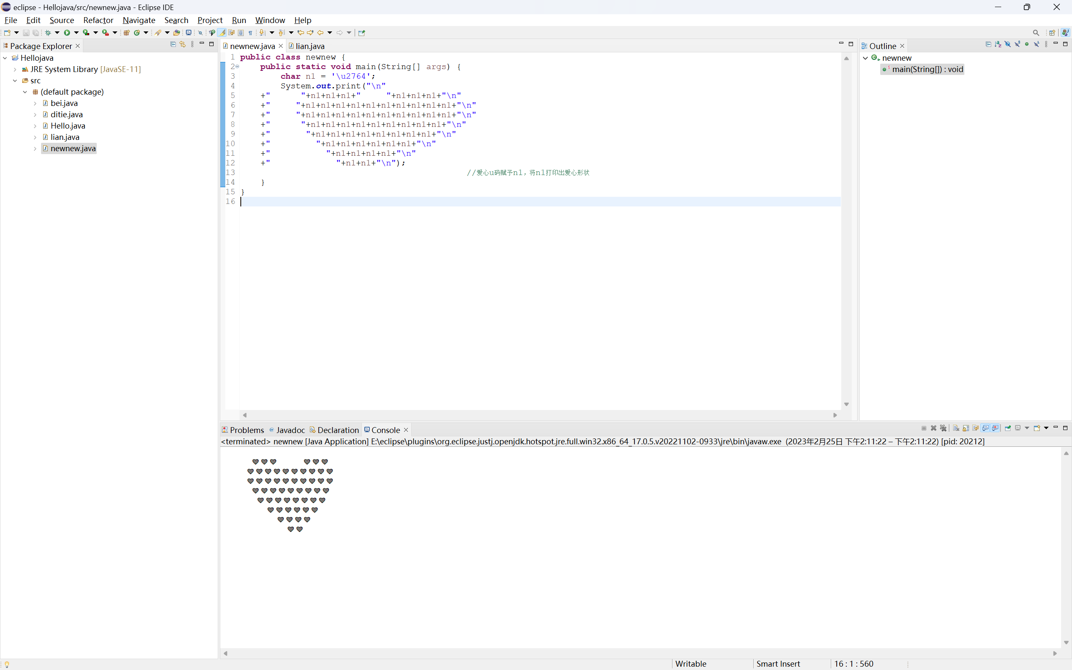Click the Sort alphabetically icon in Outline
The image size is (1072, 670).
(x=998, y=44)
